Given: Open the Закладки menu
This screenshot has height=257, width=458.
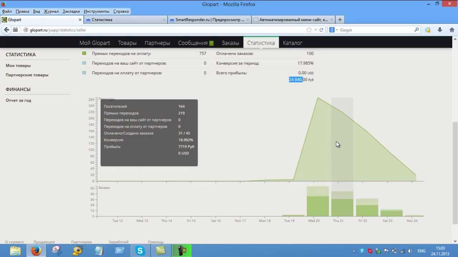Looking at the screenshot, I should pos(71,11).
